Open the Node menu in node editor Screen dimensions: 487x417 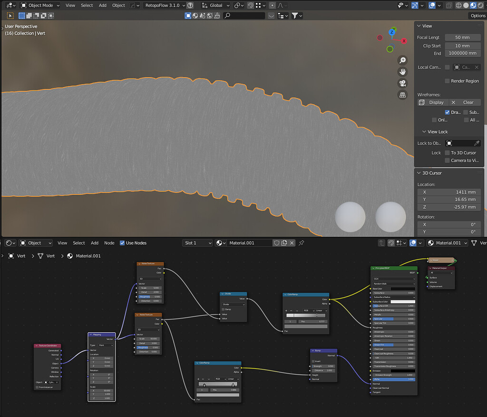coord(109,243)
